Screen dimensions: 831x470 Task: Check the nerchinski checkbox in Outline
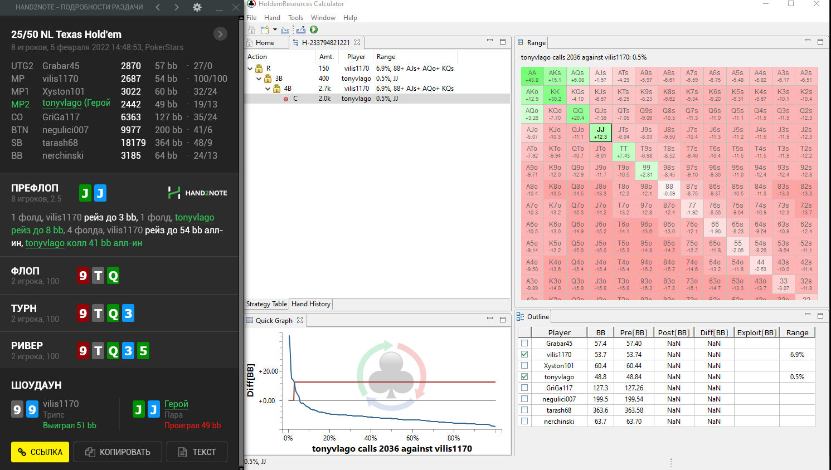(x=524, y=421)
